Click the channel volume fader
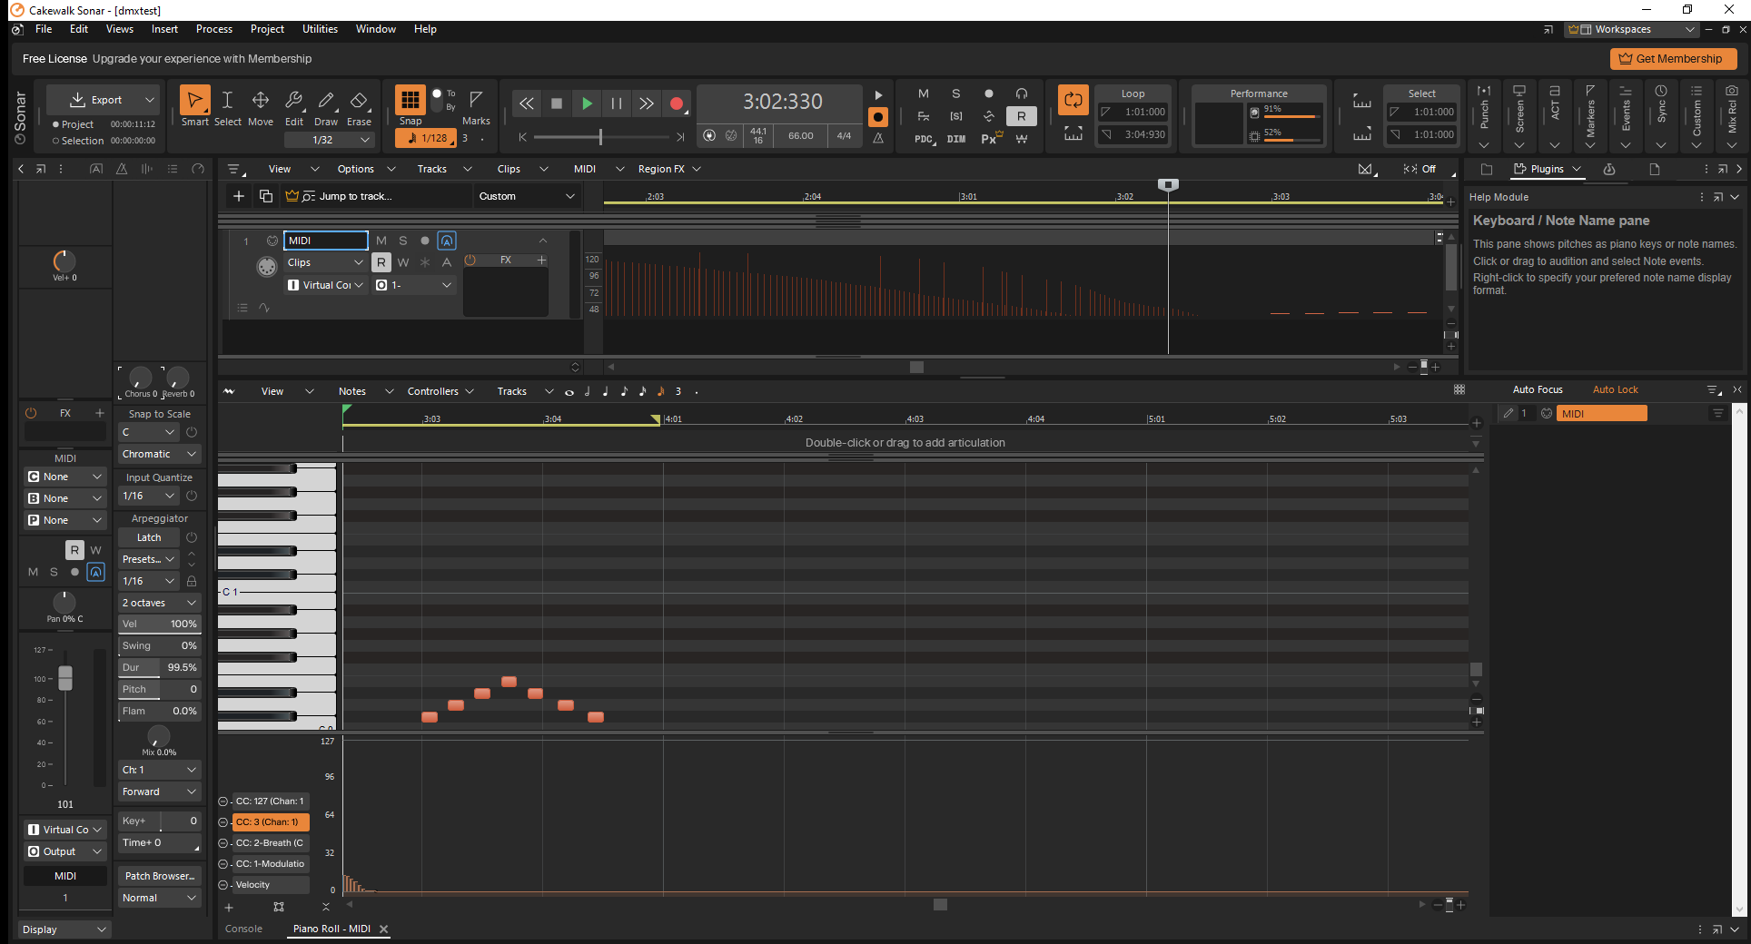Viewport: 1751px width, 944px height. 65,677
